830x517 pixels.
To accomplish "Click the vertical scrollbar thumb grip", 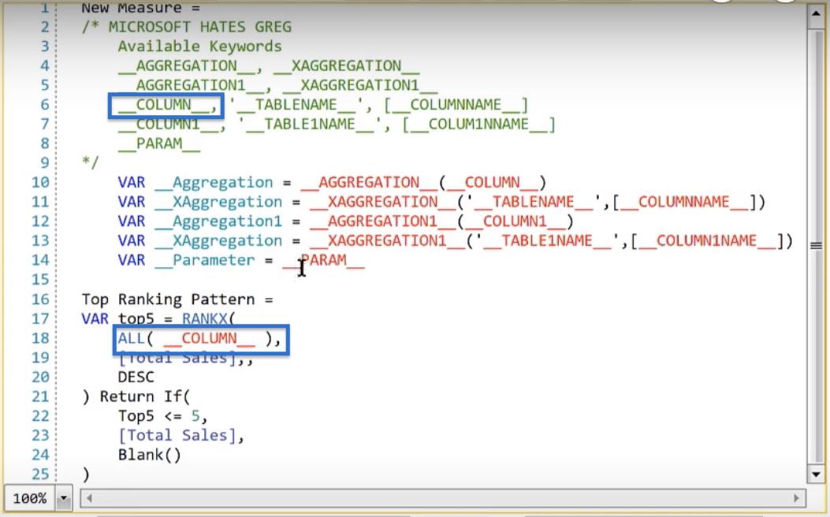I will (816, 245).
